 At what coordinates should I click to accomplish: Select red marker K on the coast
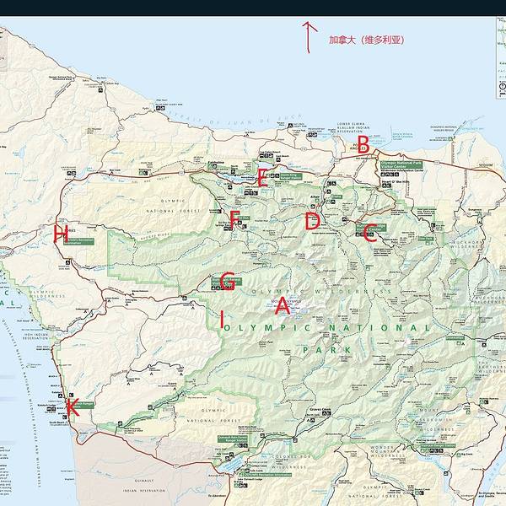[x=73, y=407]
